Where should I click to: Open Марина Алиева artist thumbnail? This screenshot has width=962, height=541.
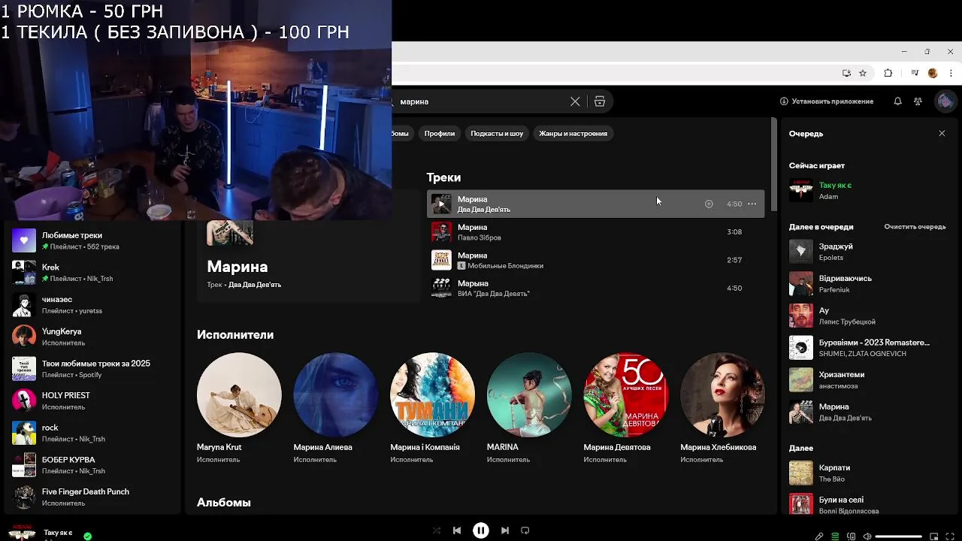(336, 395)
